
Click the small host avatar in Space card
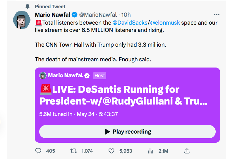[x=43, y=75]
